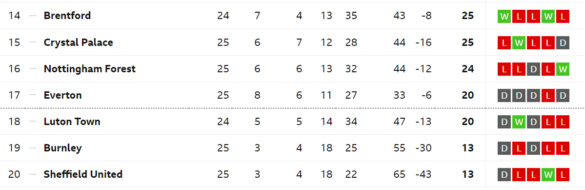Open the Sheffield United team link

coord(83,174)
